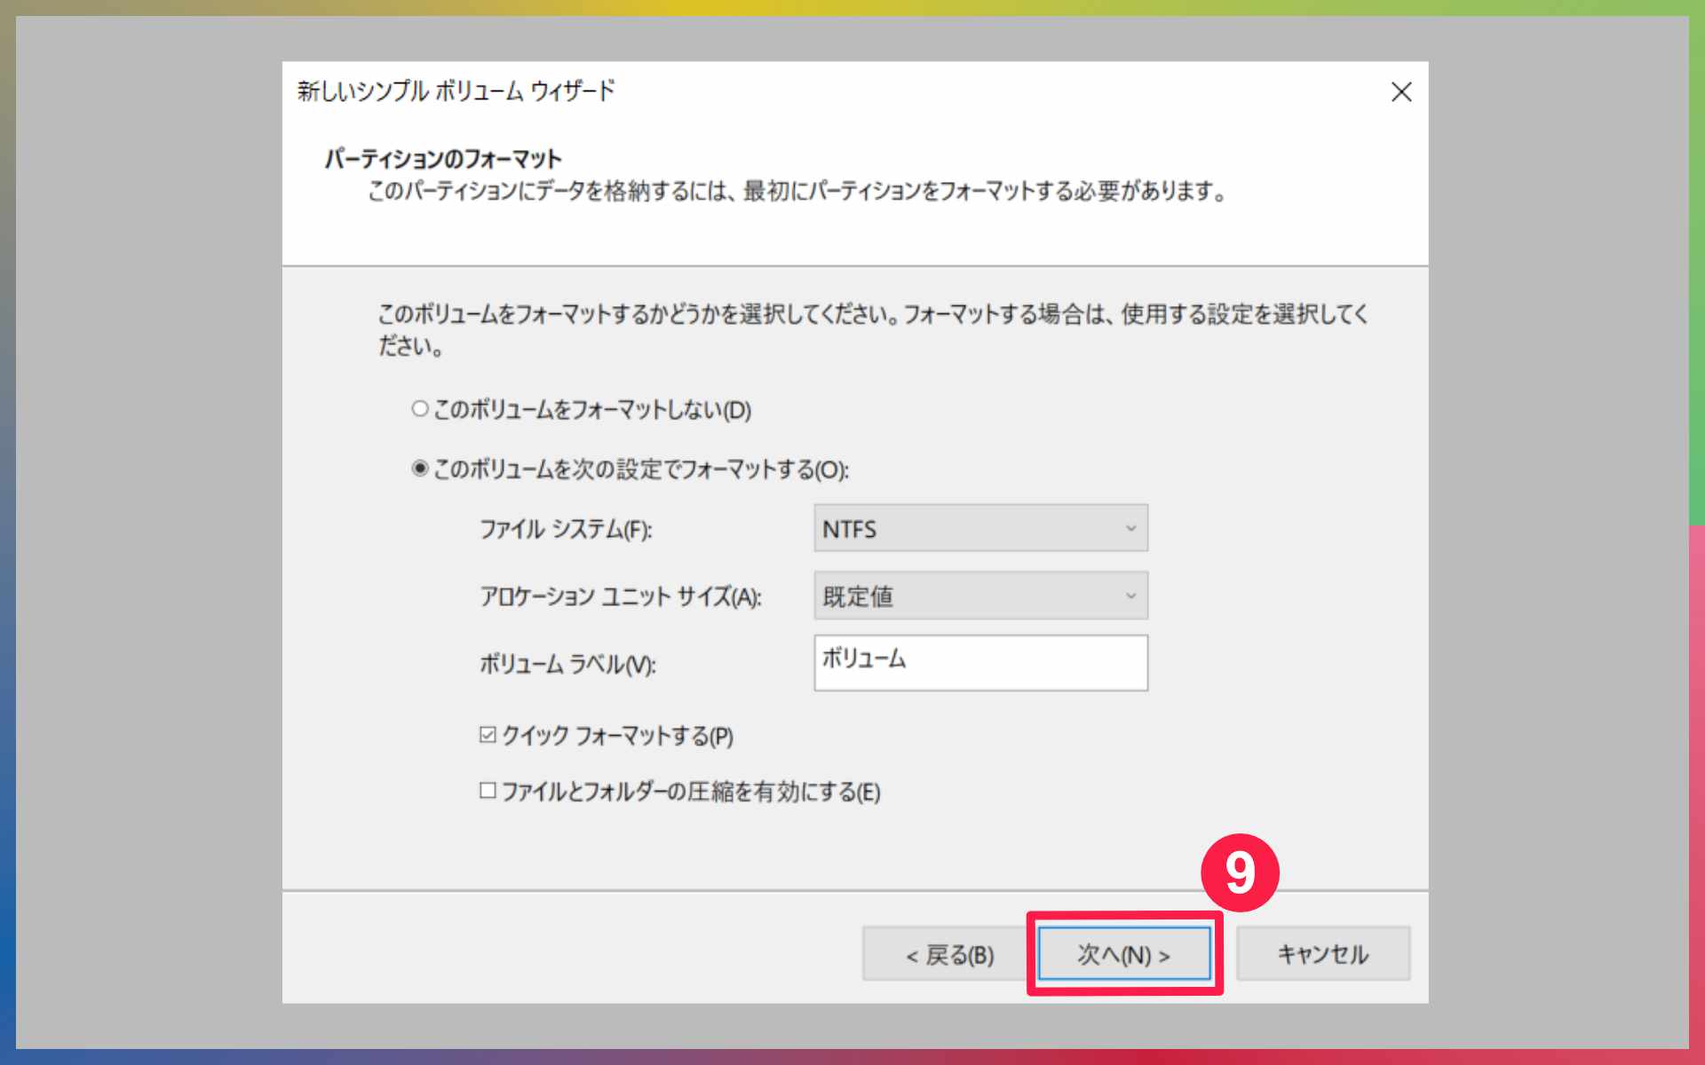Click the クイック フォーマットする(P) label text

point(617,736)
